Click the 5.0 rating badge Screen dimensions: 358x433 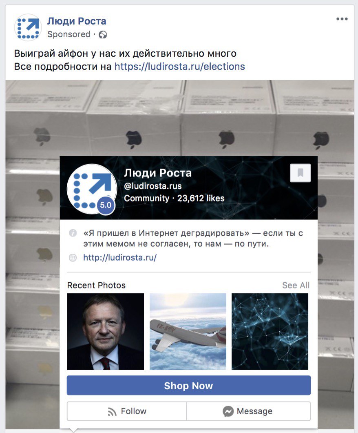pyautogui.click(x=106, y=205)
